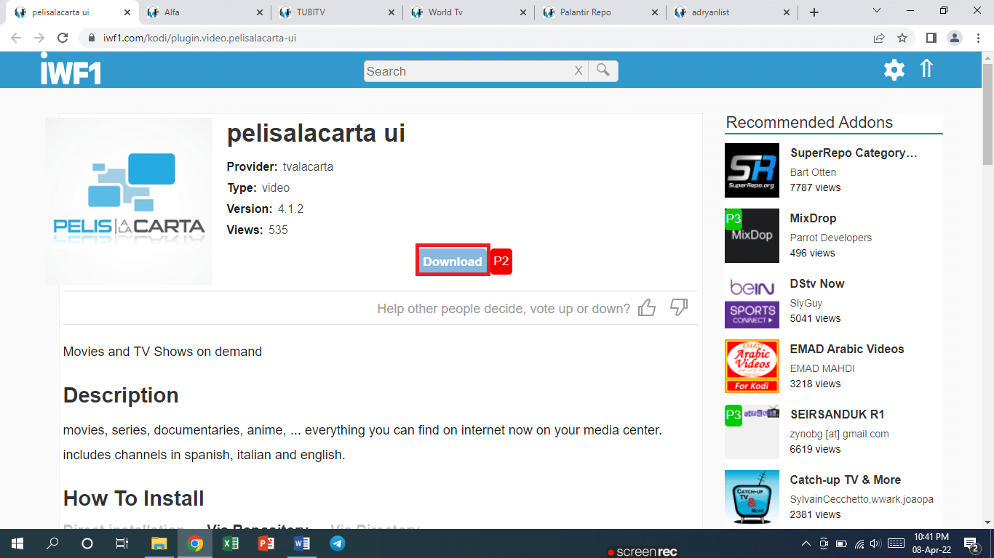Vote thumbs up for this addon
The width and height of the screenshot is (994, 558).
(647, 308)
